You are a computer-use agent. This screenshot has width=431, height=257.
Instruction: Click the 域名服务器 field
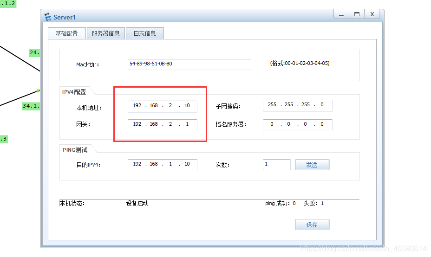coord(298,125)
